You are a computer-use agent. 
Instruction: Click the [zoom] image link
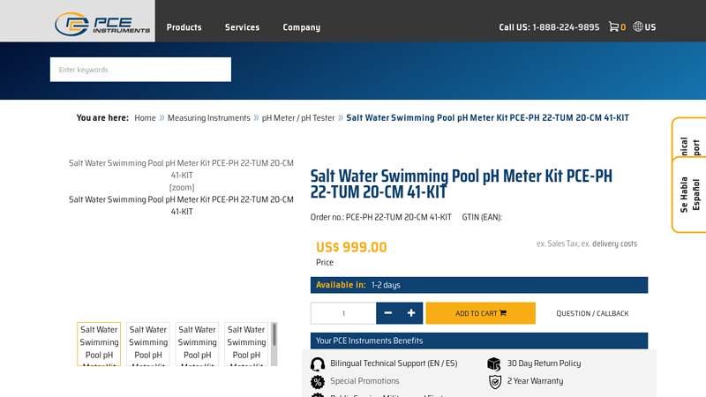[x=182, y=187]
